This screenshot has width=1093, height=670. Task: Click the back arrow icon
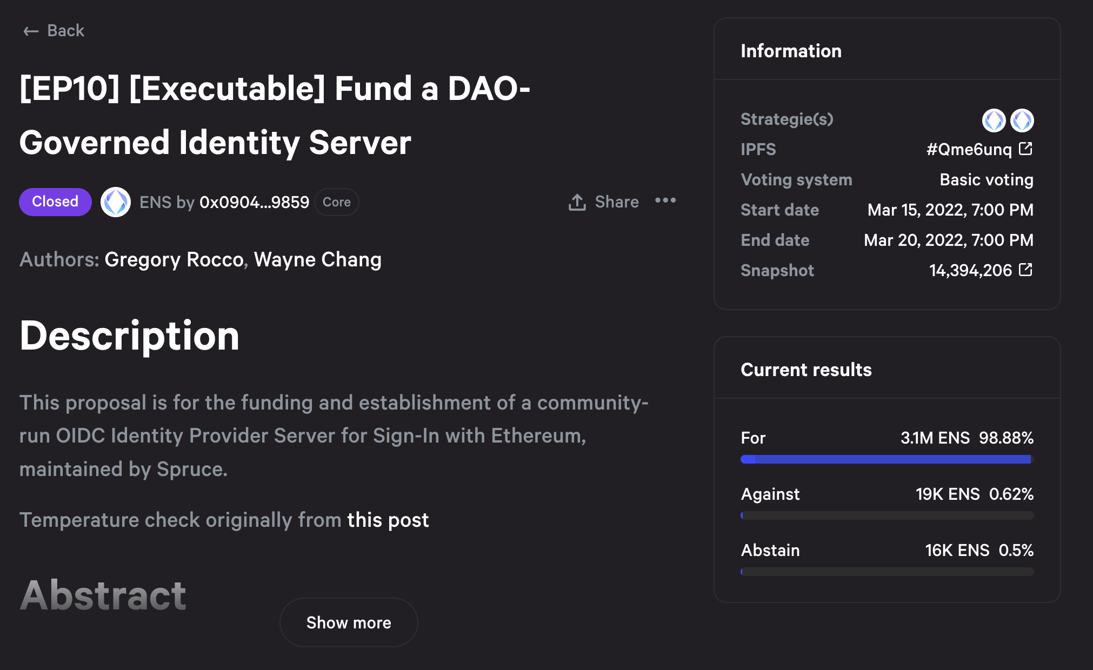click(31, 31)
